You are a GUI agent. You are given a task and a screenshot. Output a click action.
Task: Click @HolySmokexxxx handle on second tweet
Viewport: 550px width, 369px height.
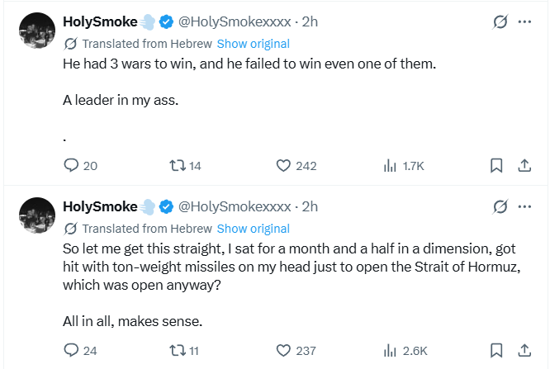(235, 206)
